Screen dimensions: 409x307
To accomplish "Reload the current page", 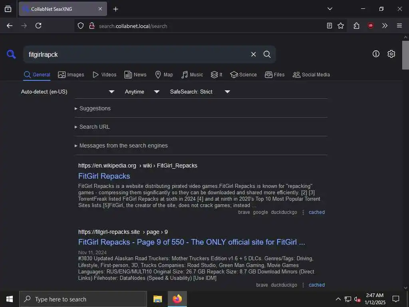I will 38,26.
